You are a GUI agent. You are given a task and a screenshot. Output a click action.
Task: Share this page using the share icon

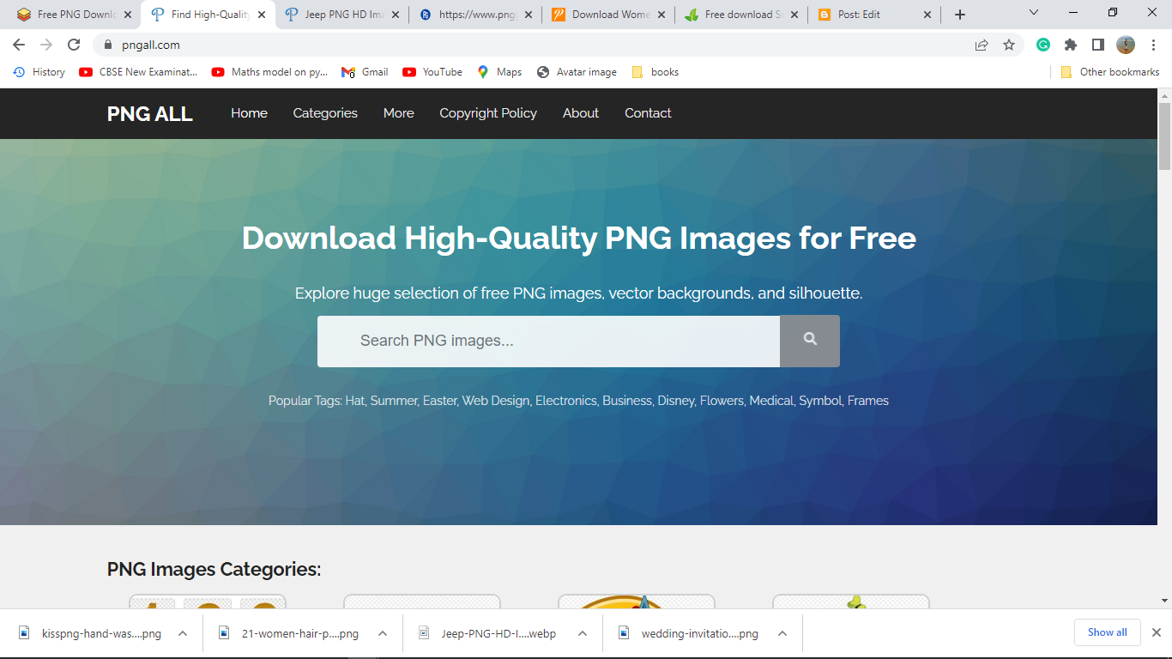(x=982, y=45)
